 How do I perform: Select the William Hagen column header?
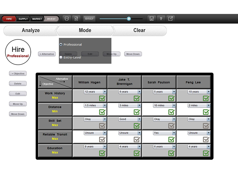click(90, 82)
